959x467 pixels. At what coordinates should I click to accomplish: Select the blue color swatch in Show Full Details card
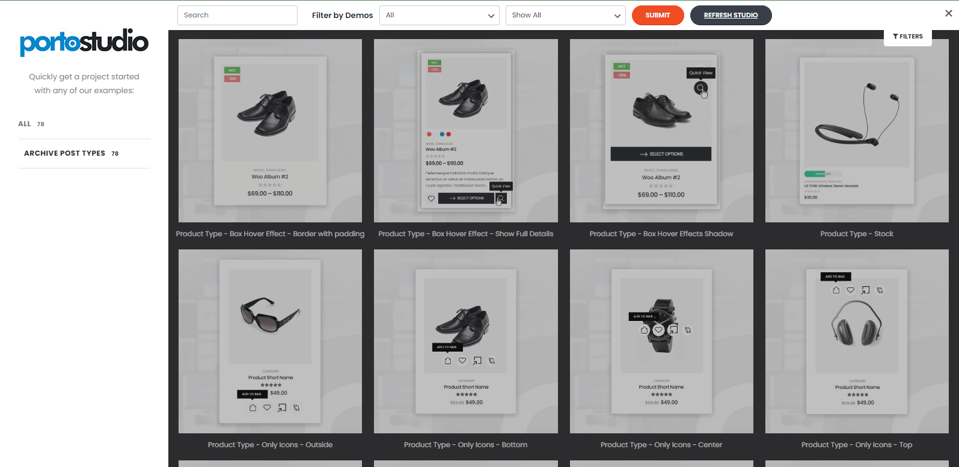coord(442,134)
